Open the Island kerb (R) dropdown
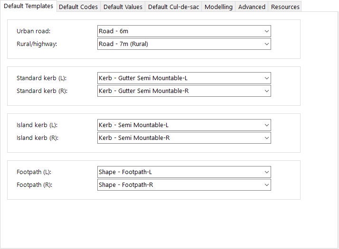 (x=266, y=138)
